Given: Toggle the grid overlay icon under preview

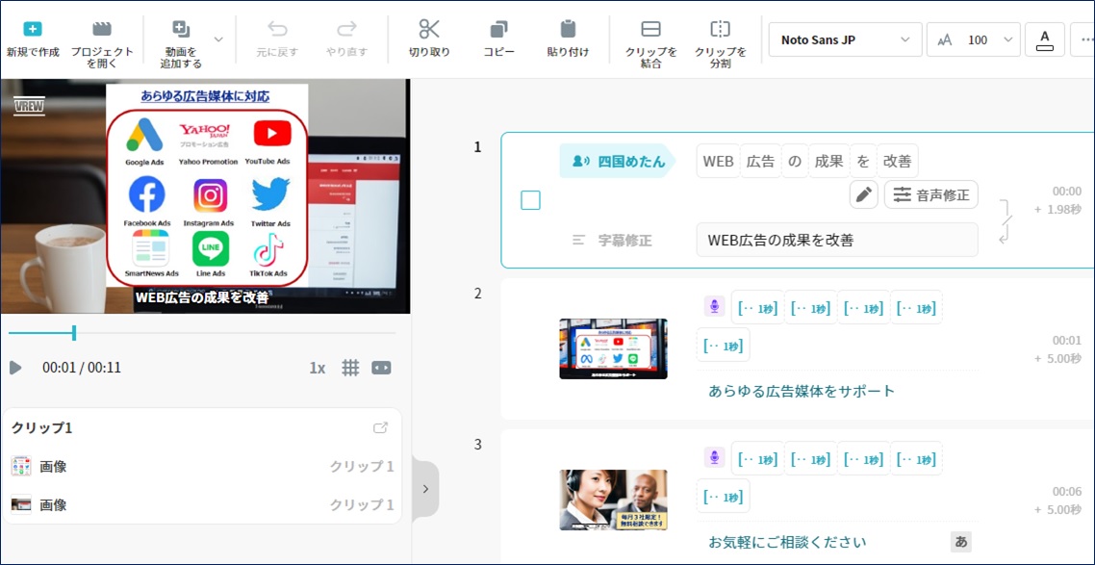Looking at the screenshot, I should (x=351, y=368).
